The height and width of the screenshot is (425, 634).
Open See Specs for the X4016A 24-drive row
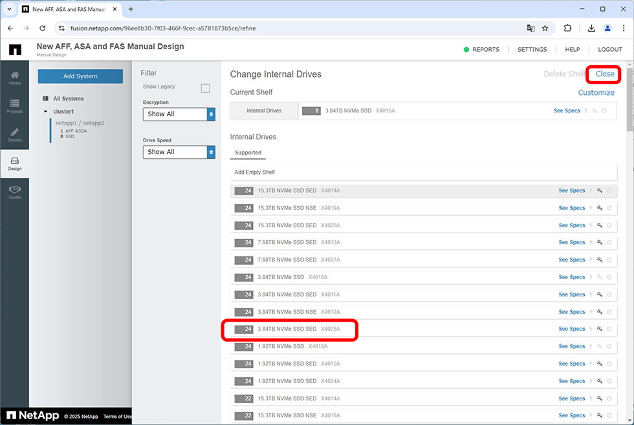572,277
